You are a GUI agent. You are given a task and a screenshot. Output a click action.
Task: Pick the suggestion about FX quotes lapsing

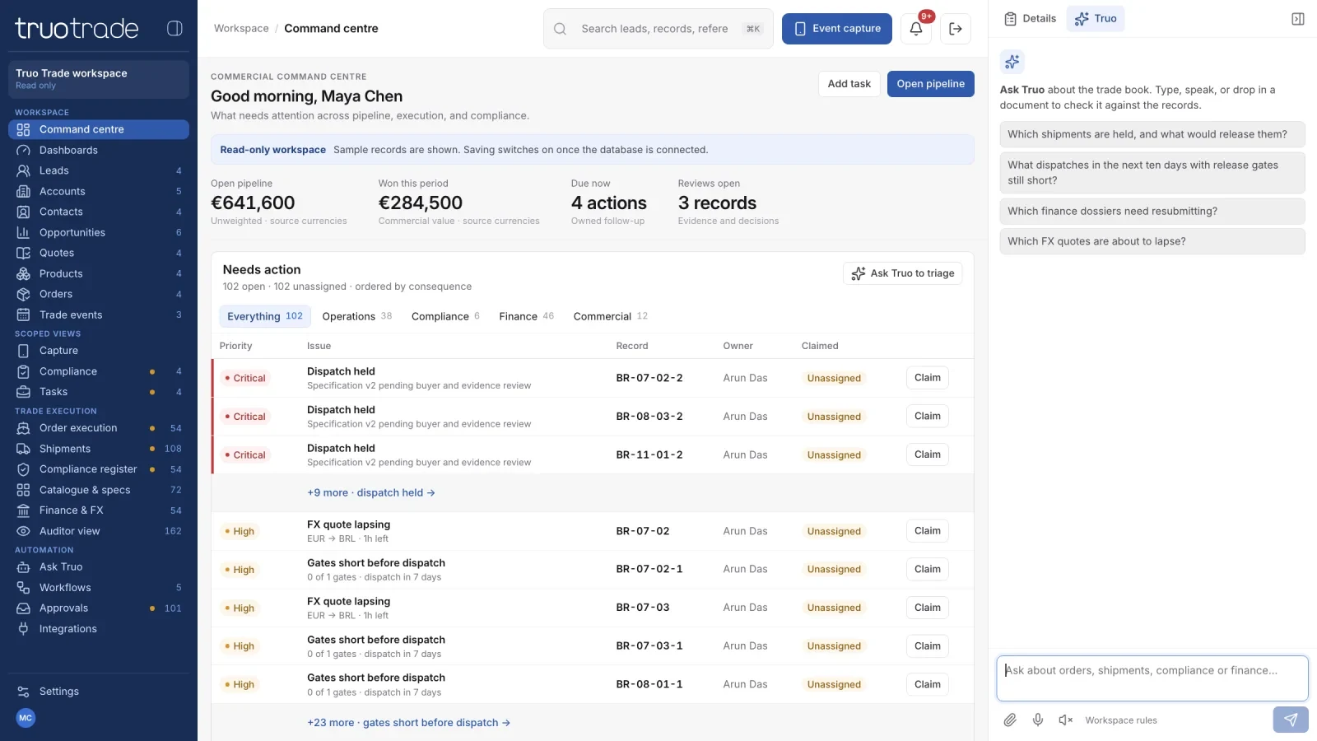tap(1152, 241)
